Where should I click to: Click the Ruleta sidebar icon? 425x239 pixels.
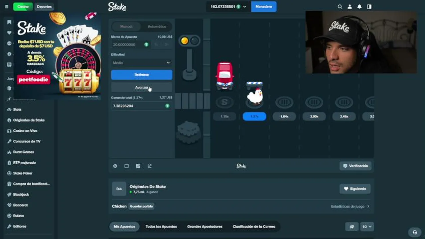(9, 216)
